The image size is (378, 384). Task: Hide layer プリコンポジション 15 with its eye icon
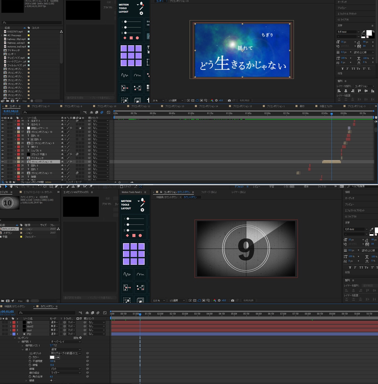tap(2, 162)
